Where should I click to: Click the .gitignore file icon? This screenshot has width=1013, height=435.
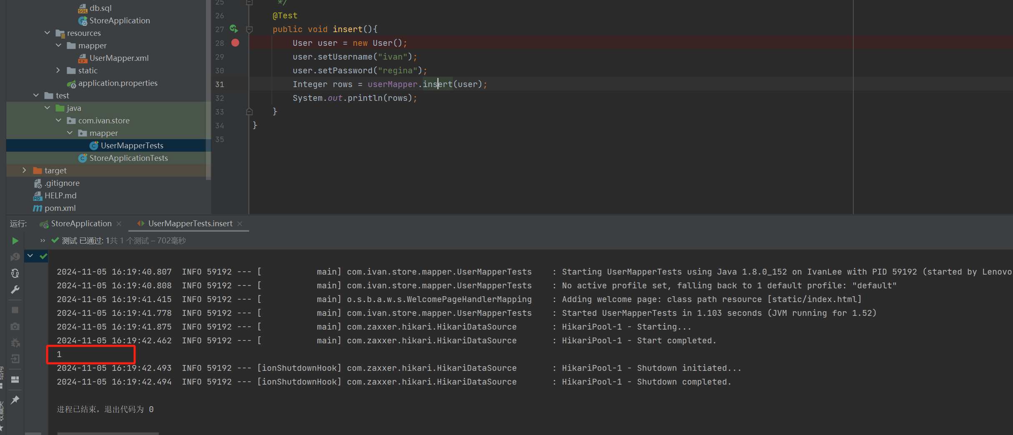pos(38,183)
